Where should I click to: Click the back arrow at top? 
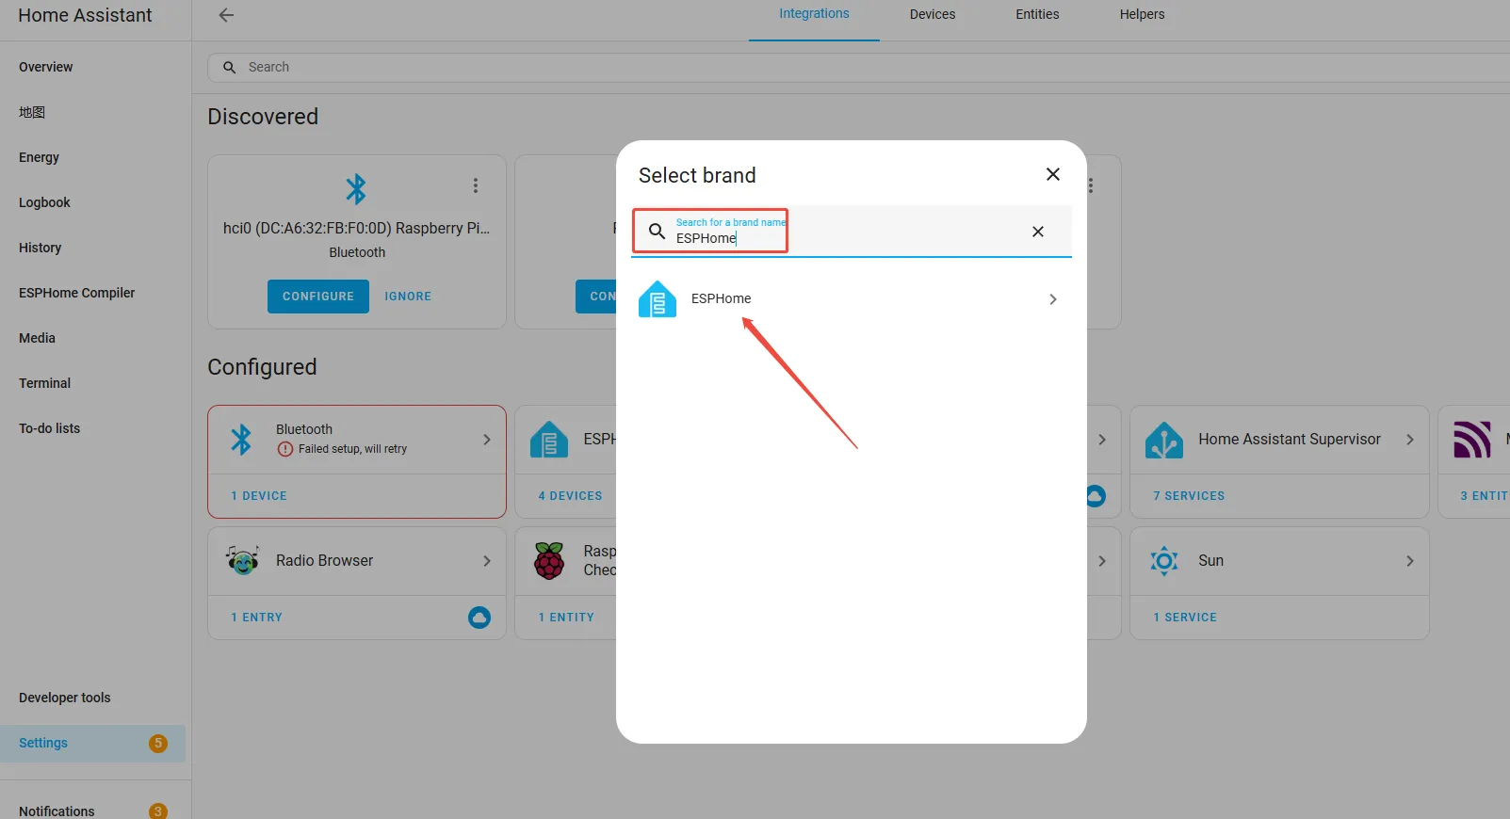pos(226,15)
